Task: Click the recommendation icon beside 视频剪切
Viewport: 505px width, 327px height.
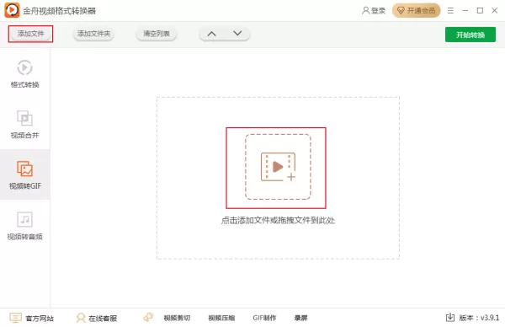Action: tap(148, 317)
